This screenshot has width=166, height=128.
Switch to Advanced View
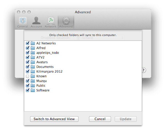tap(54, 119)
